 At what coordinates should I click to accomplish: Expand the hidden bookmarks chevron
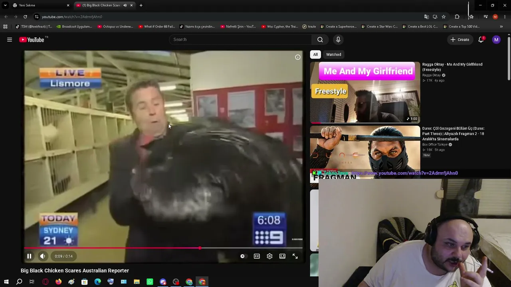pyautogui.click(x=501, y=27)
